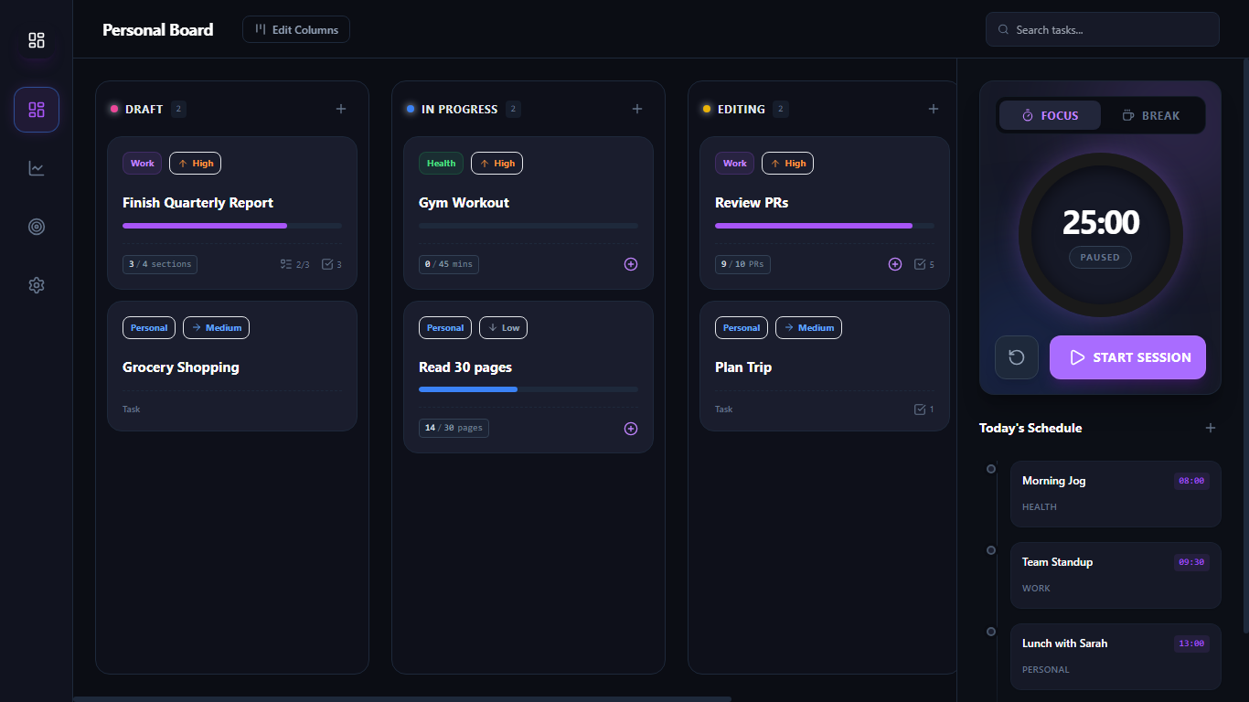Image resolution: width=1249 pixels, height=702 pixels.
Task: Switch to the BREAK timer tab
Action: tap(1151, 115)
